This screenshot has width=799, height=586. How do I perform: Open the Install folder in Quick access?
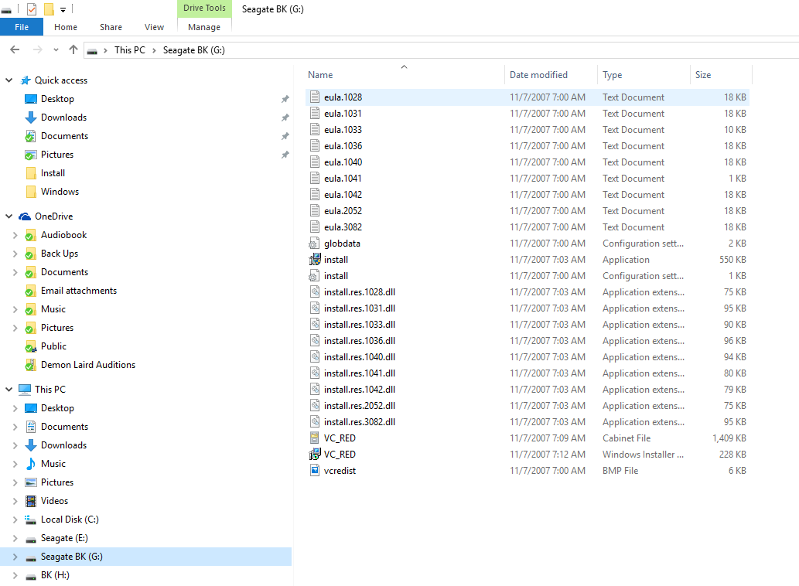pyautogui.click(x=53, y=173)
